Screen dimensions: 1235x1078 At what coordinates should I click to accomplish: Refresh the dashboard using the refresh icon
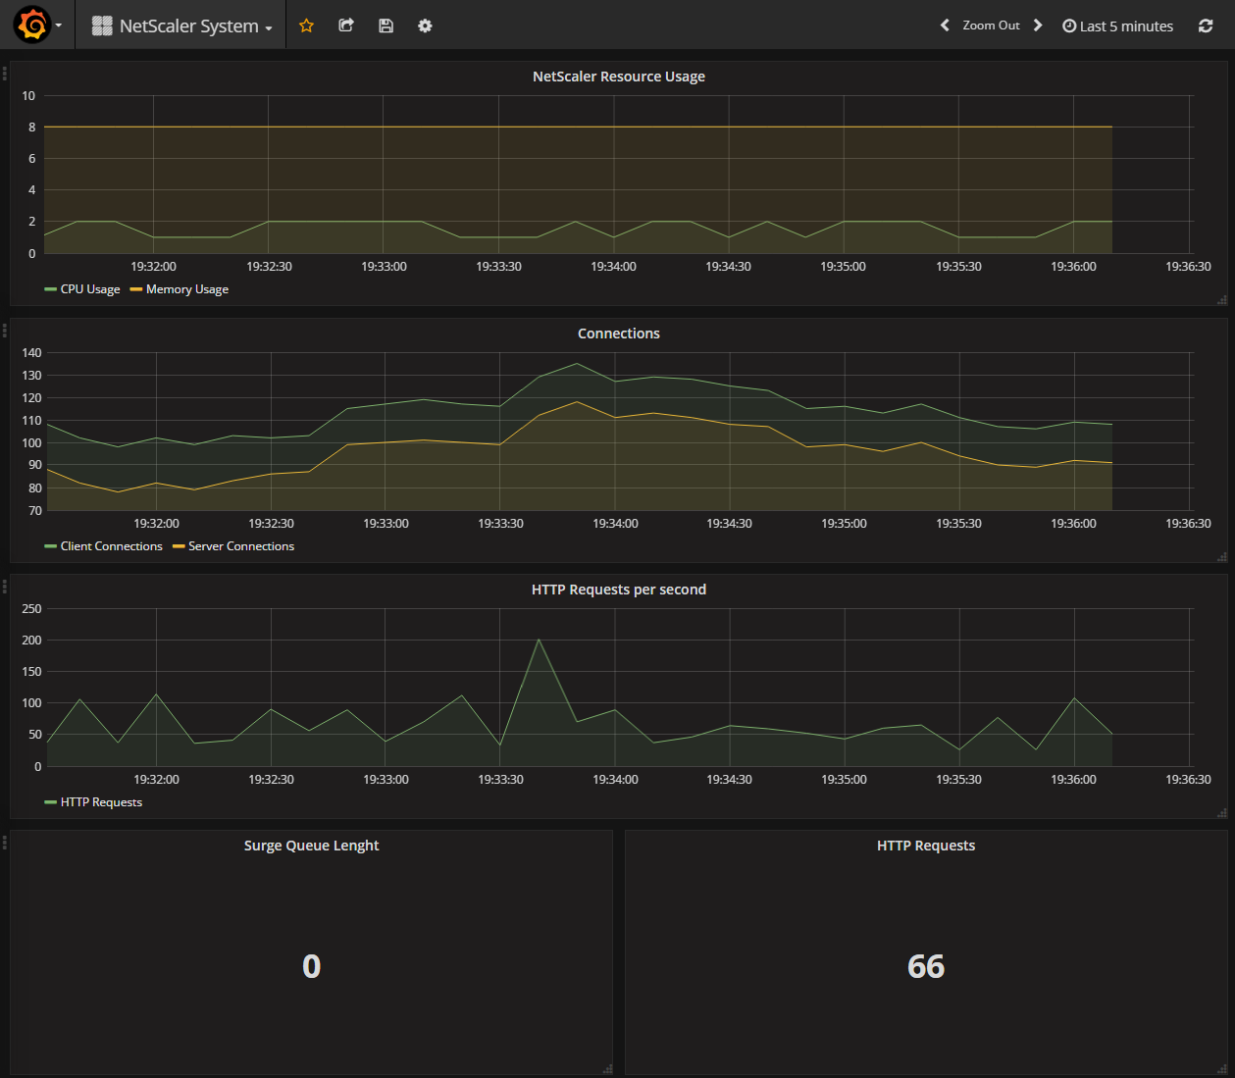click(1206, 26)
